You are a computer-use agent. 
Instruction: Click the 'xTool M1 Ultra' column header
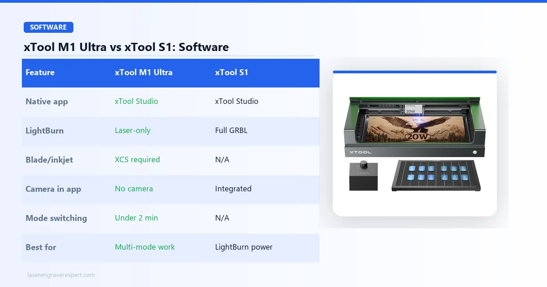pyautogui.click(x=144, y=72)
